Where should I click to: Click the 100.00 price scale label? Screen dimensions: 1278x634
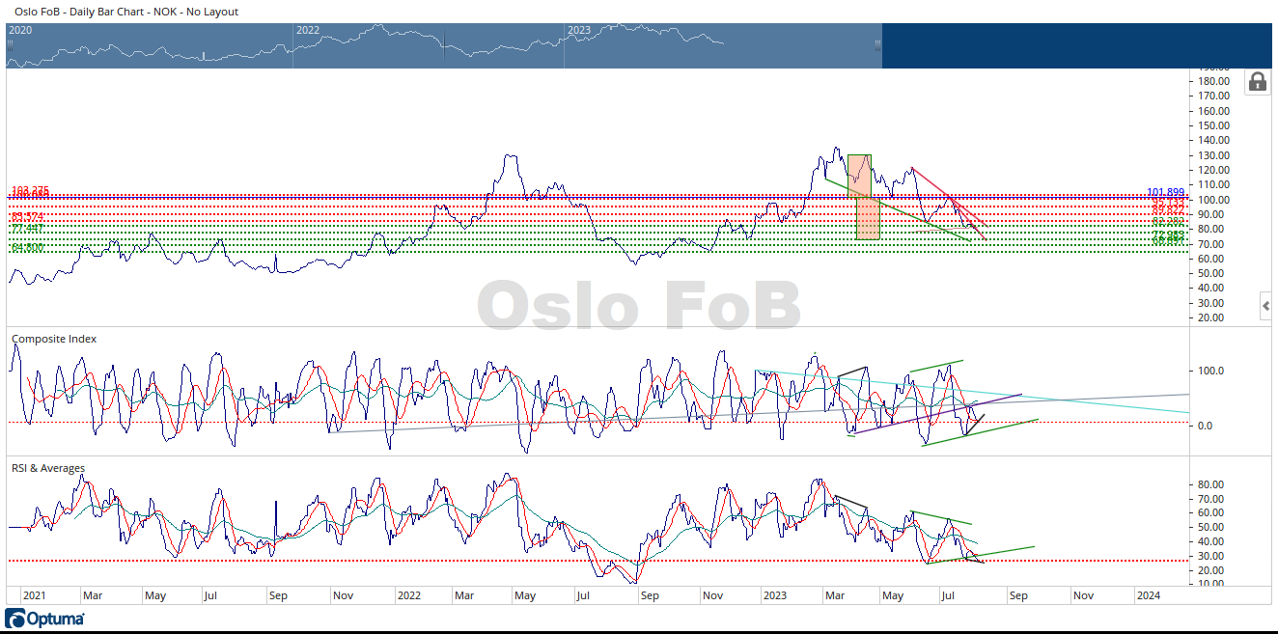tap(1212, 199)
